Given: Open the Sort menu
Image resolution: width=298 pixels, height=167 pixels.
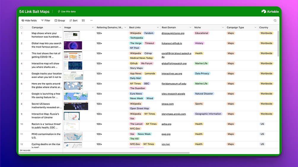Looking at the screenshot, I should [x=73, y=20].
